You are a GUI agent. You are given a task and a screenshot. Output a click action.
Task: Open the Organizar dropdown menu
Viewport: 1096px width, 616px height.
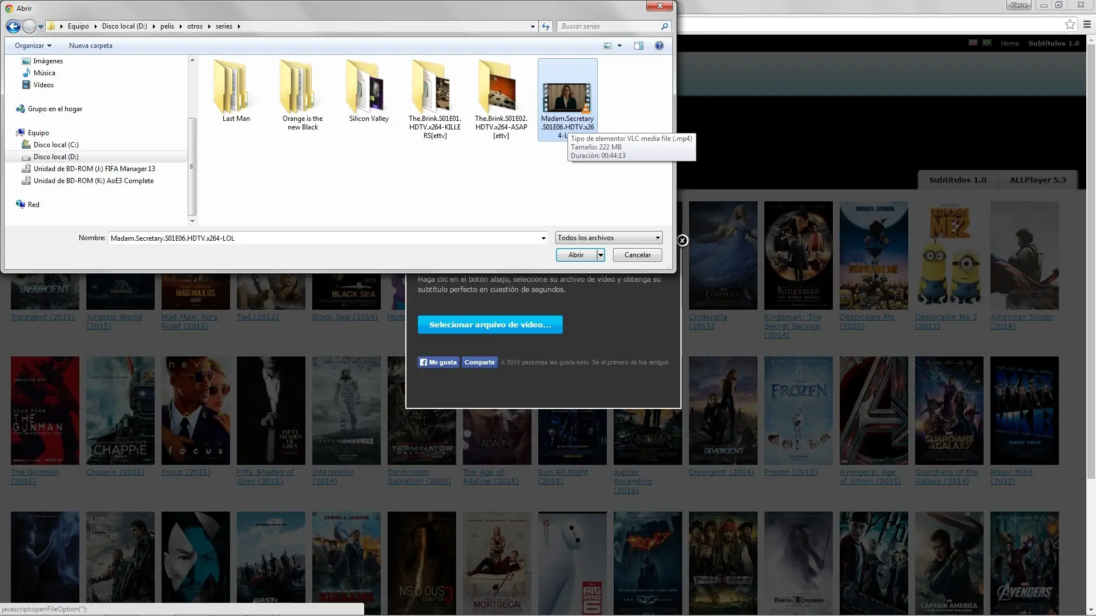(x=33, y=46)
